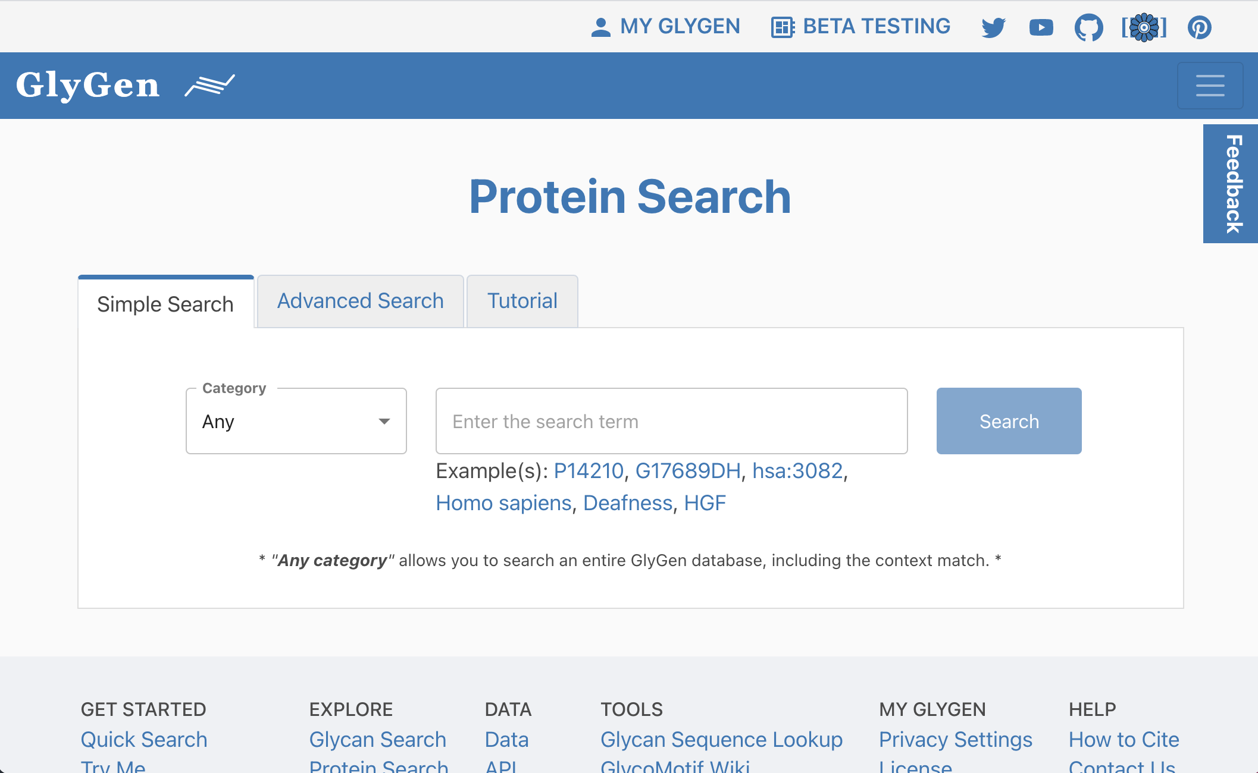This screenshot has height=773, width=1258.
Task: Click the search term input field
Action: coord(672,420)
